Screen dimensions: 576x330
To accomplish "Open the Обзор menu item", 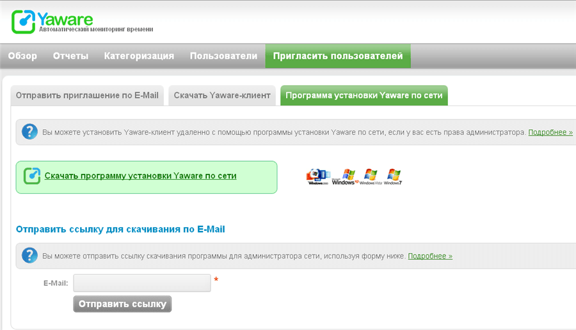I will [22, 56].
